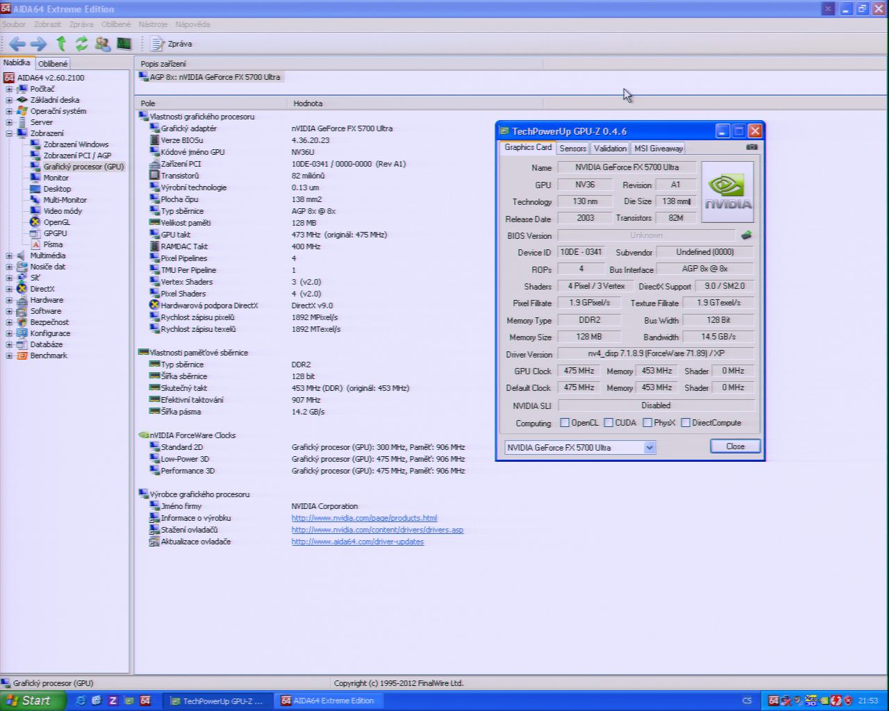Image resolution: width=889 pixels, height=711 pixels.
Task: Switch to the Validation tab in GPU-Z
Action: click(x=610, y=148)
